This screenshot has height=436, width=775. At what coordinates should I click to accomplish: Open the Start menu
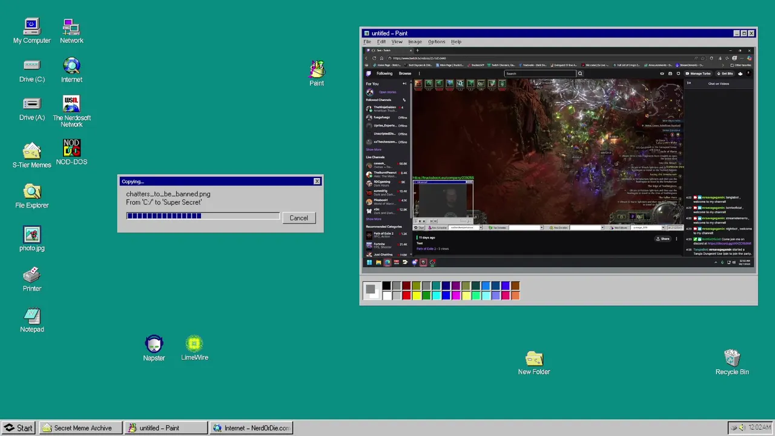[x=18, y=428]
